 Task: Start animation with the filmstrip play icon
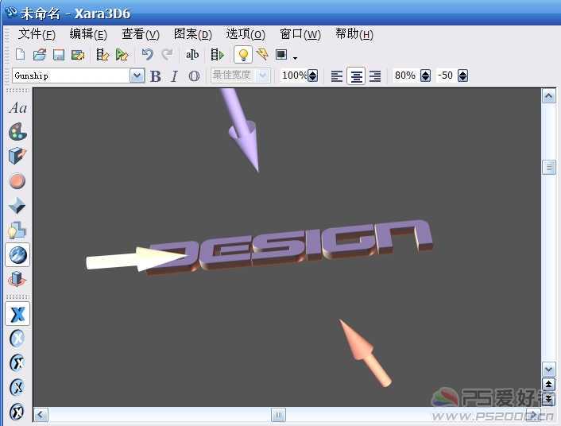click(217, 55)
